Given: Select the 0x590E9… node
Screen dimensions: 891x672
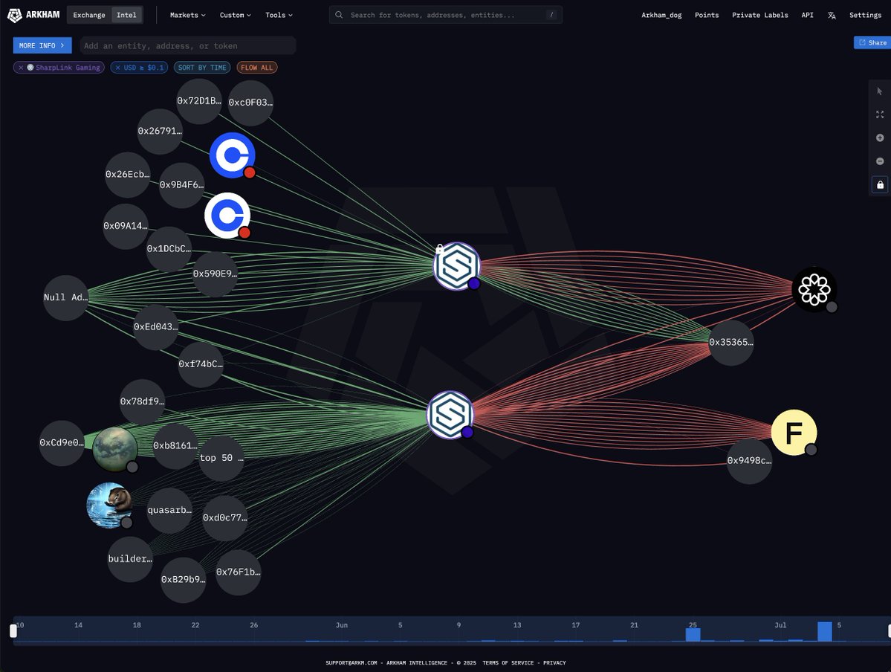Looking at the screenshot, I should pyautogui.click(x=215, y=274).
